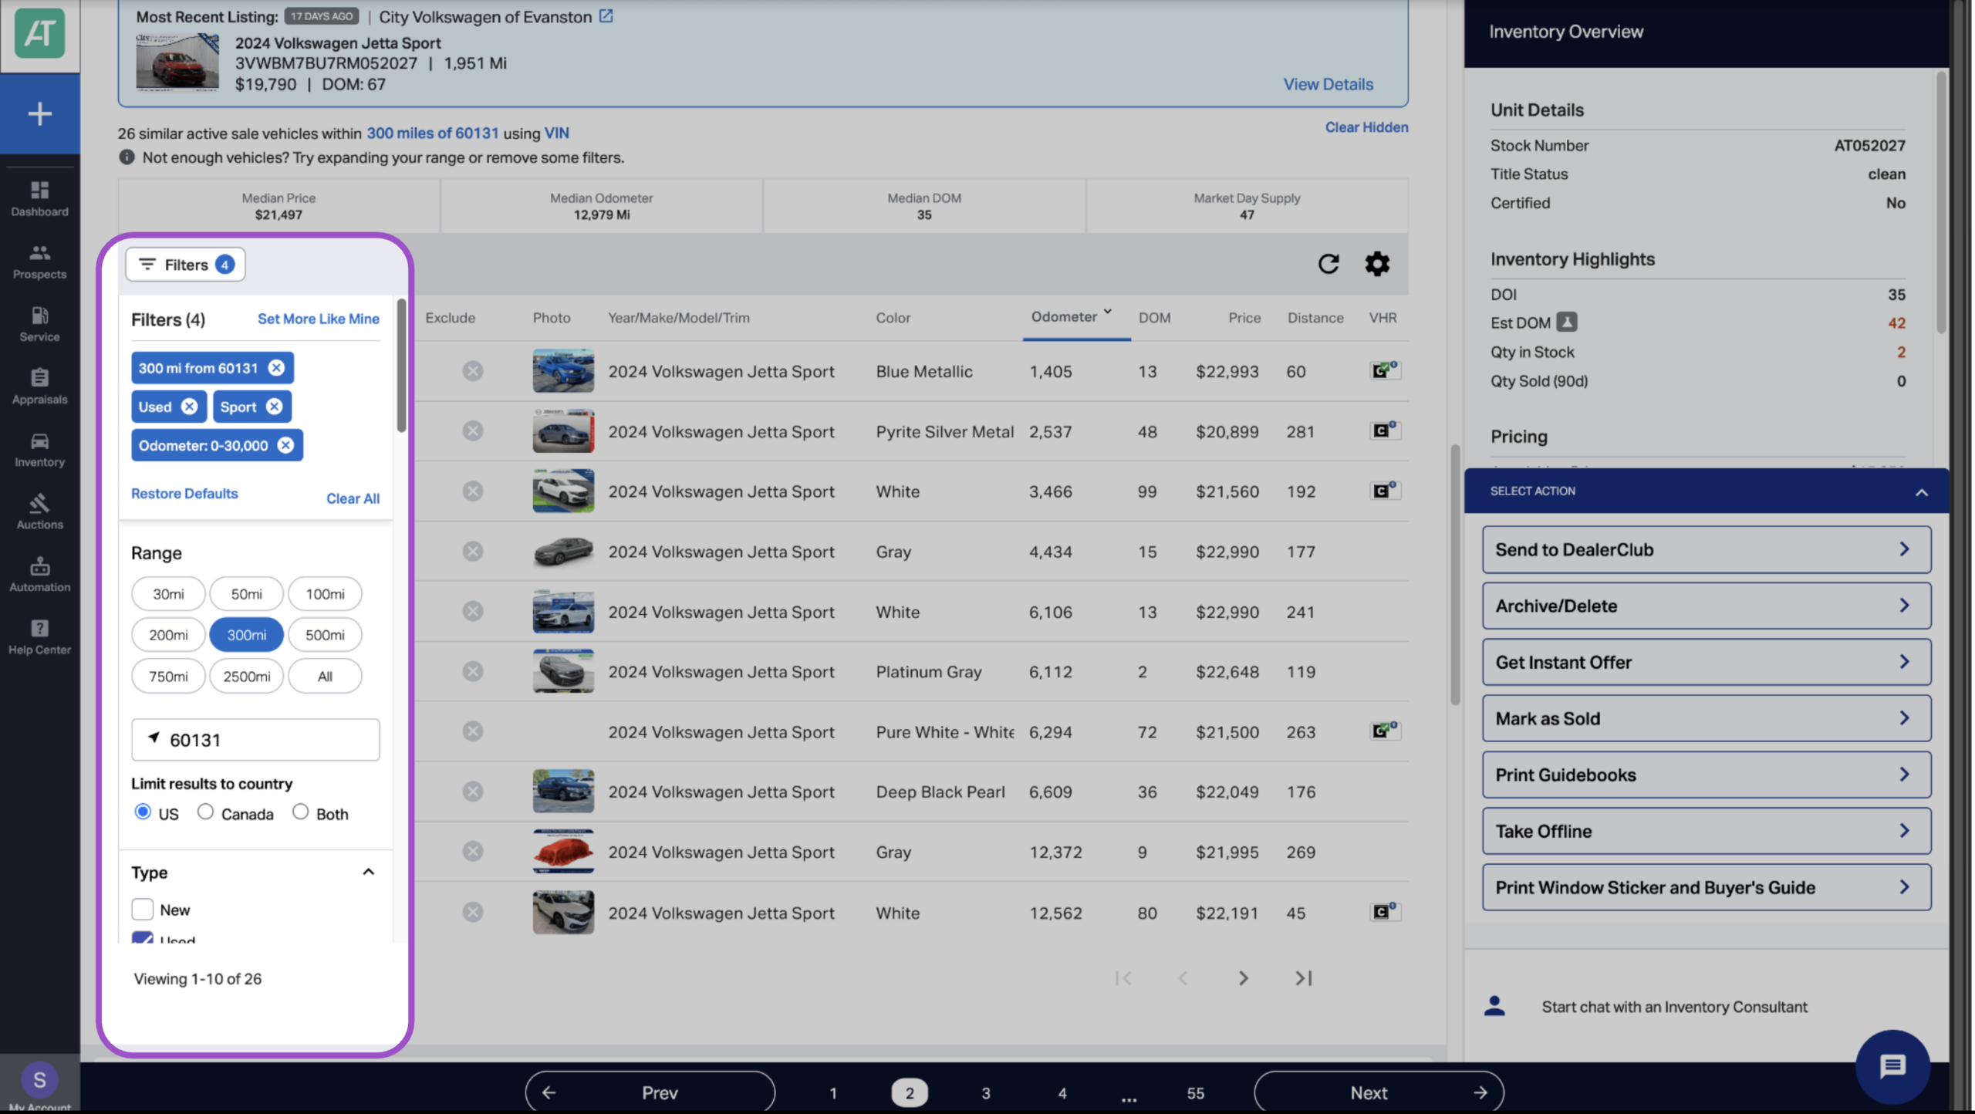Select Both countries radio button
The width and height of the screenshot is (1975, 1114).
pyautogui.click(x=300, y=812)
